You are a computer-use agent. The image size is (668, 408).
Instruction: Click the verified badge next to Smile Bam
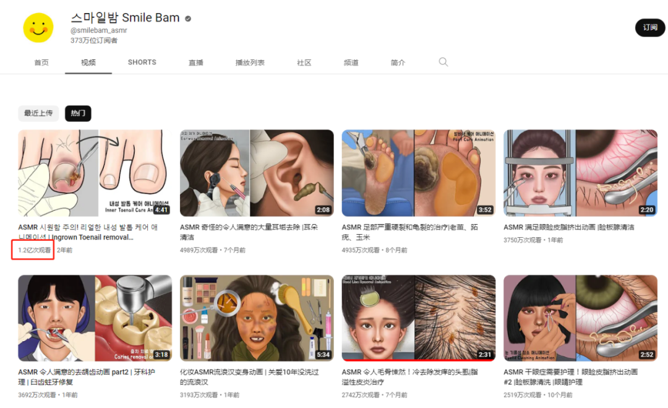tap(188, 19)
